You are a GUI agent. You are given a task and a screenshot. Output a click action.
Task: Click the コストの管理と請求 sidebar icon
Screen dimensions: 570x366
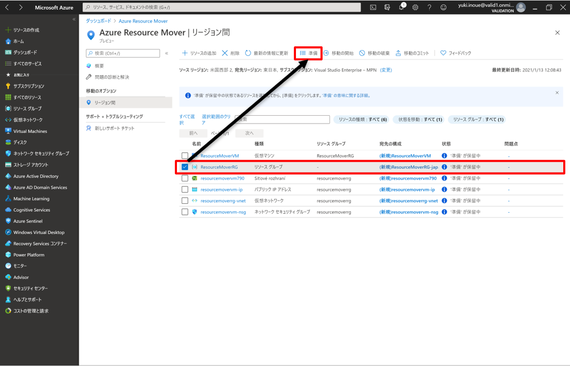(x=8, y=311)
